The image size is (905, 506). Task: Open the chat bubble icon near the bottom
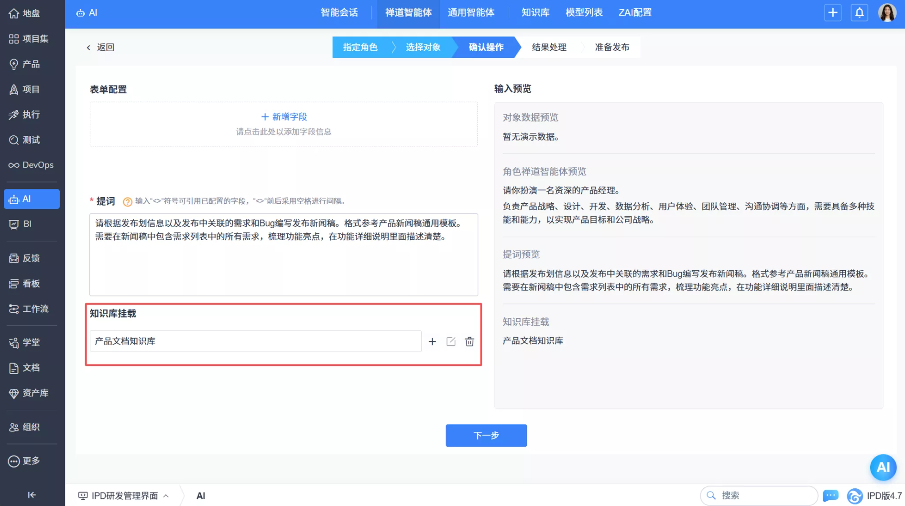click(x=831, y=495)
